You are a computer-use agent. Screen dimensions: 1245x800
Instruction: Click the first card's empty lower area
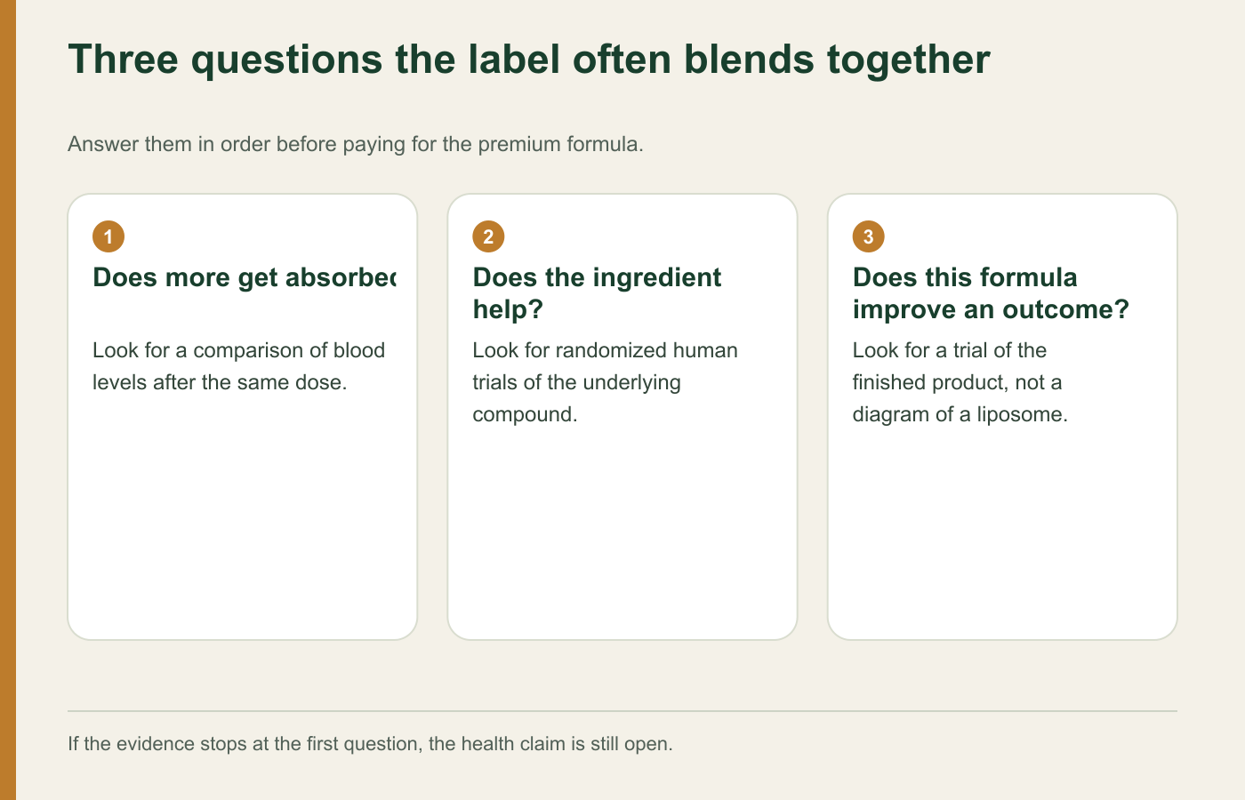point(243,524)
